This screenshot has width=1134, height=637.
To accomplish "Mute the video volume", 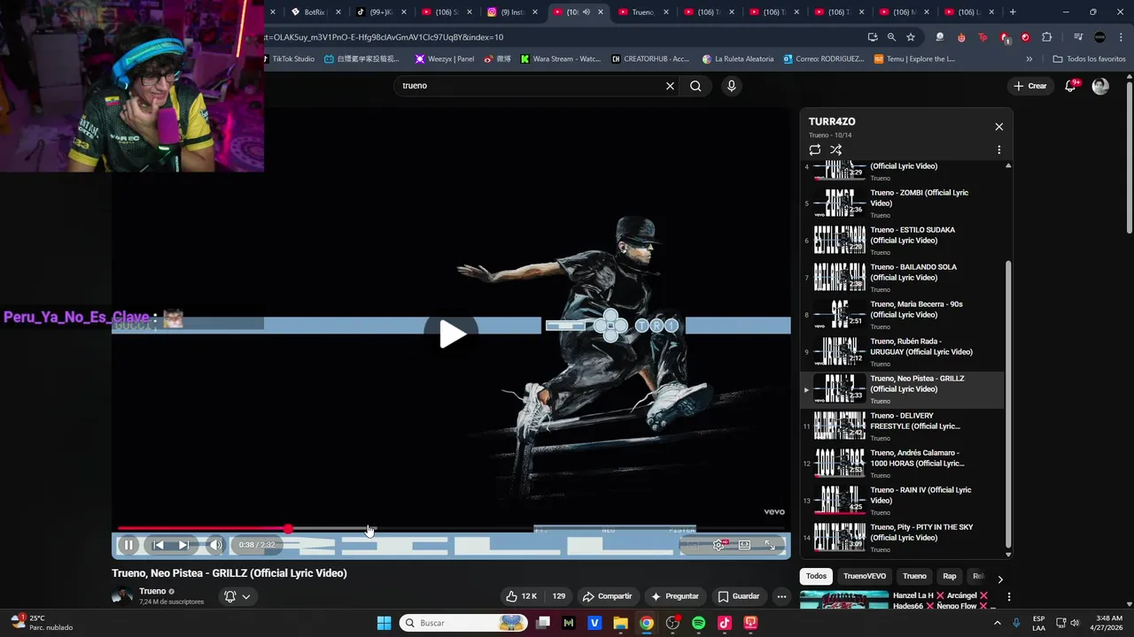I will coord(215,545).
